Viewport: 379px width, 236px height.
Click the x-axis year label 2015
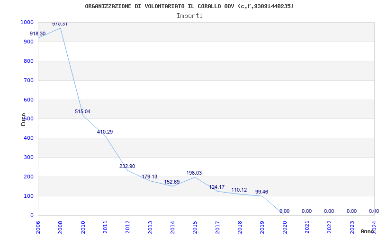point(195,228)
